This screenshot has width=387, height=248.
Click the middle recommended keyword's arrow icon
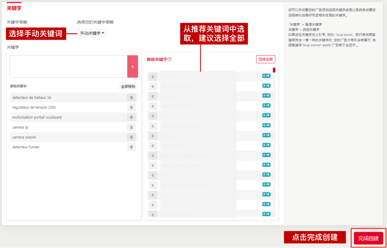(152, 146)
